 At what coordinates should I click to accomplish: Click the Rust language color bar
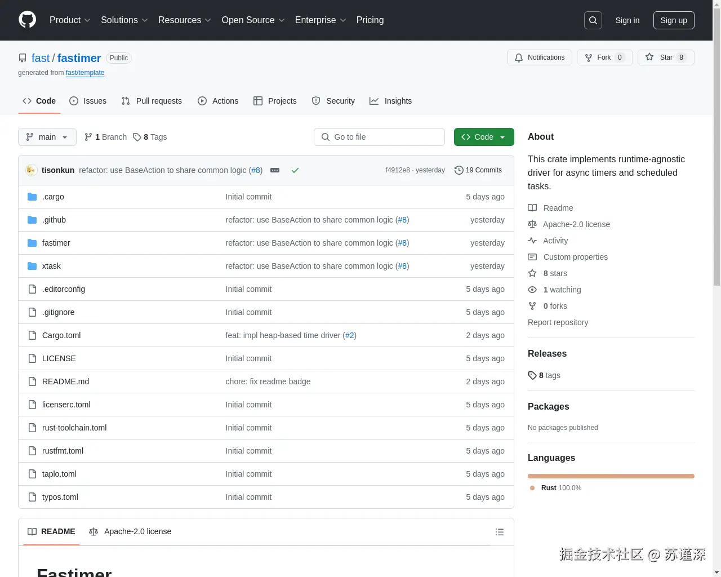tap(611, 476)
